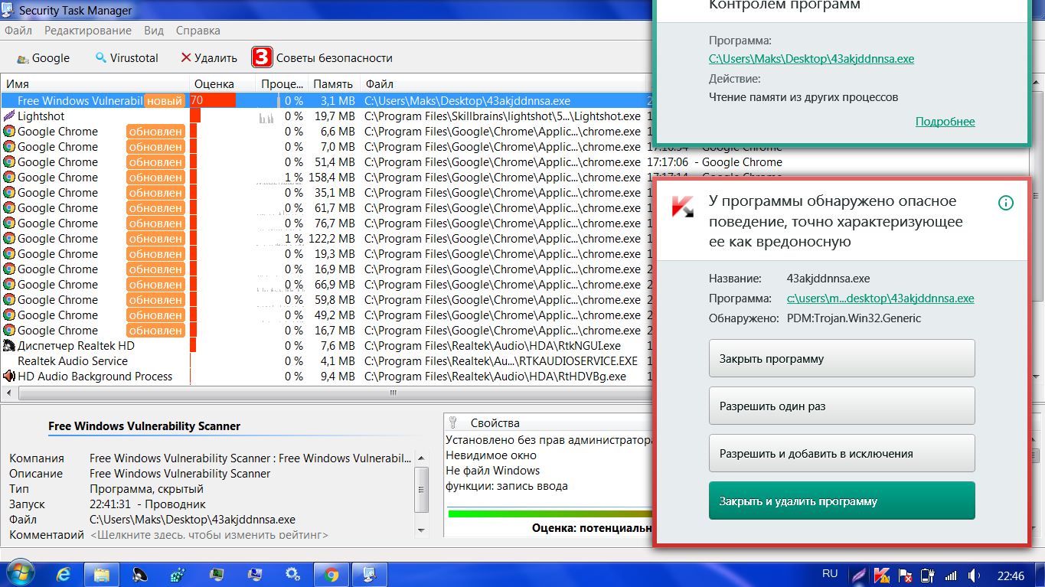The height and width of the screenshot is (587, 1045).
Task: Open the Файл menu
Action: (18, 31)
